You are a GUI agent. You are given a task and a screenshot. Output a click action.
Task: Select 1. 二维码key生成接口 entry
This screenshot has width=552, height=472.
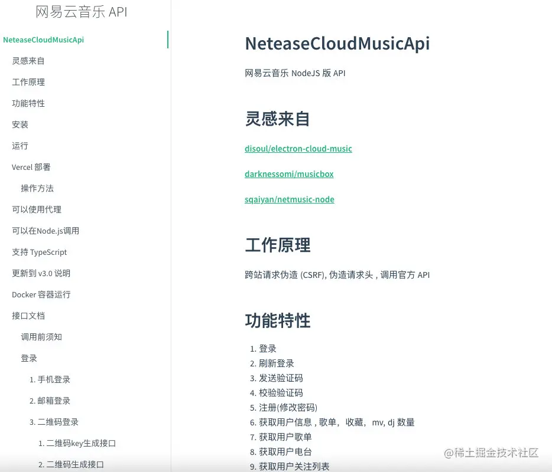pyautogui.click(x=77, y=443)
